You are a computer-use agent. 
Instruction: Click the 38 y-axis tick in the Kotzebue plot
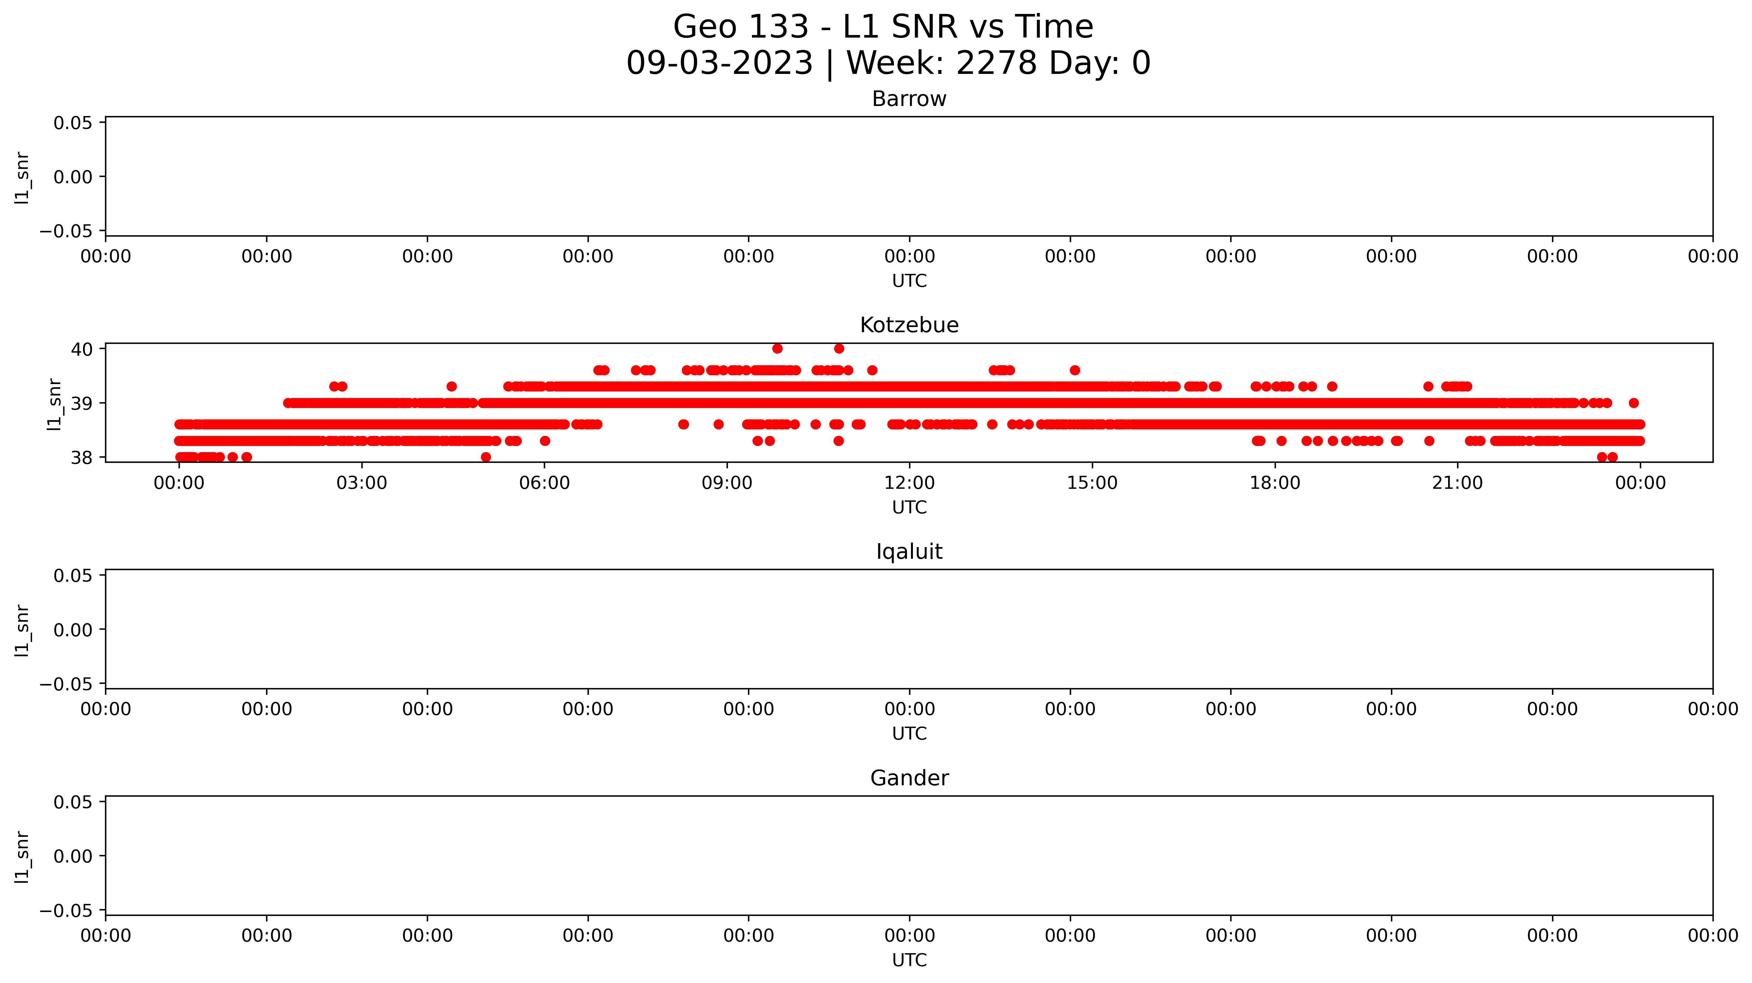coord(82,458)
